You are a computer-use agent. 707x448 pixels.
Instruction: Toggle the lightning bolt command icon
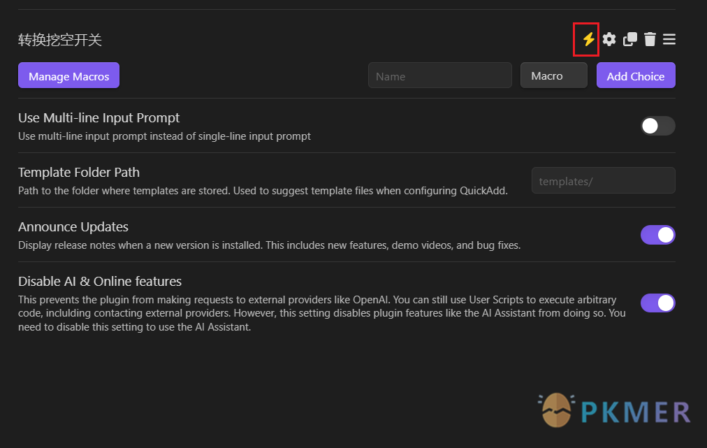coord(589,39)
